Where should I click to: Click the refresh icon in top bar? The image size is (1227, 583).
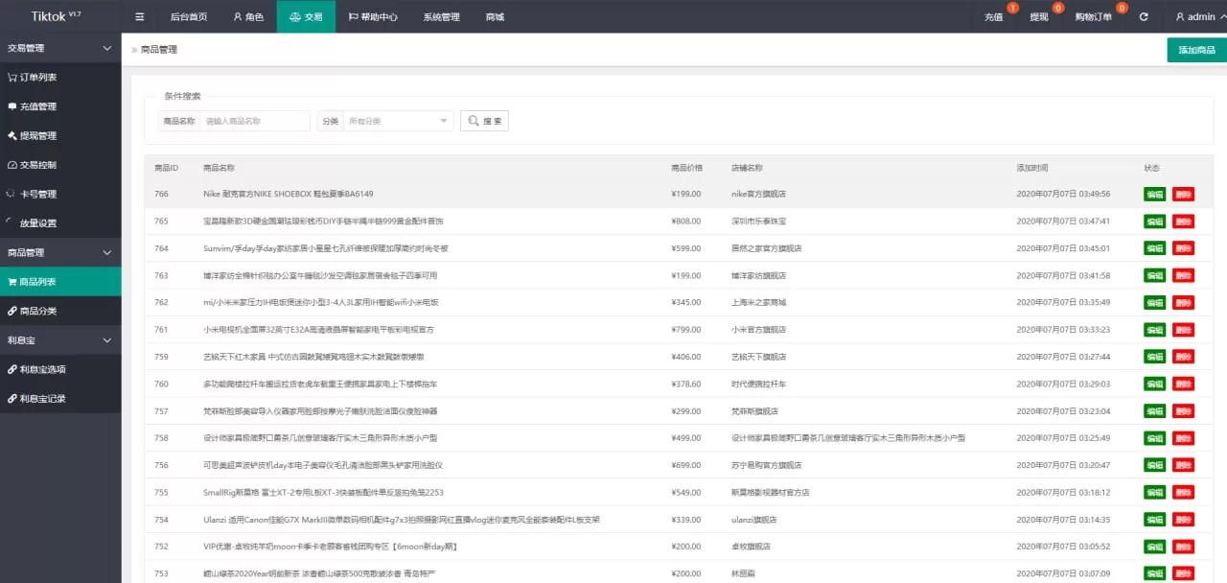tap(1144, 16)
